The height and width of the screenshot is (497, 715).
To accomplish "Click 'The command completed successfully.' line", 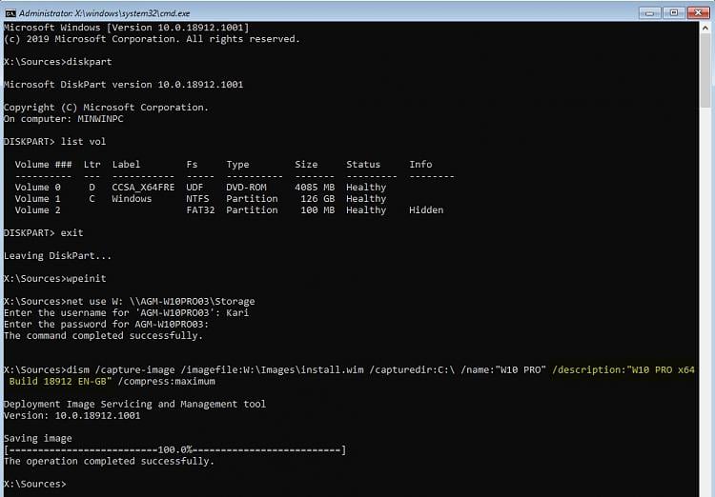I will (x=103, y=336).
